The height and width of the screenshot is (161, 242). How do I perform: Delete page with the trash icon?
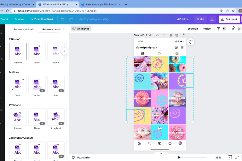tap(177, 35)
